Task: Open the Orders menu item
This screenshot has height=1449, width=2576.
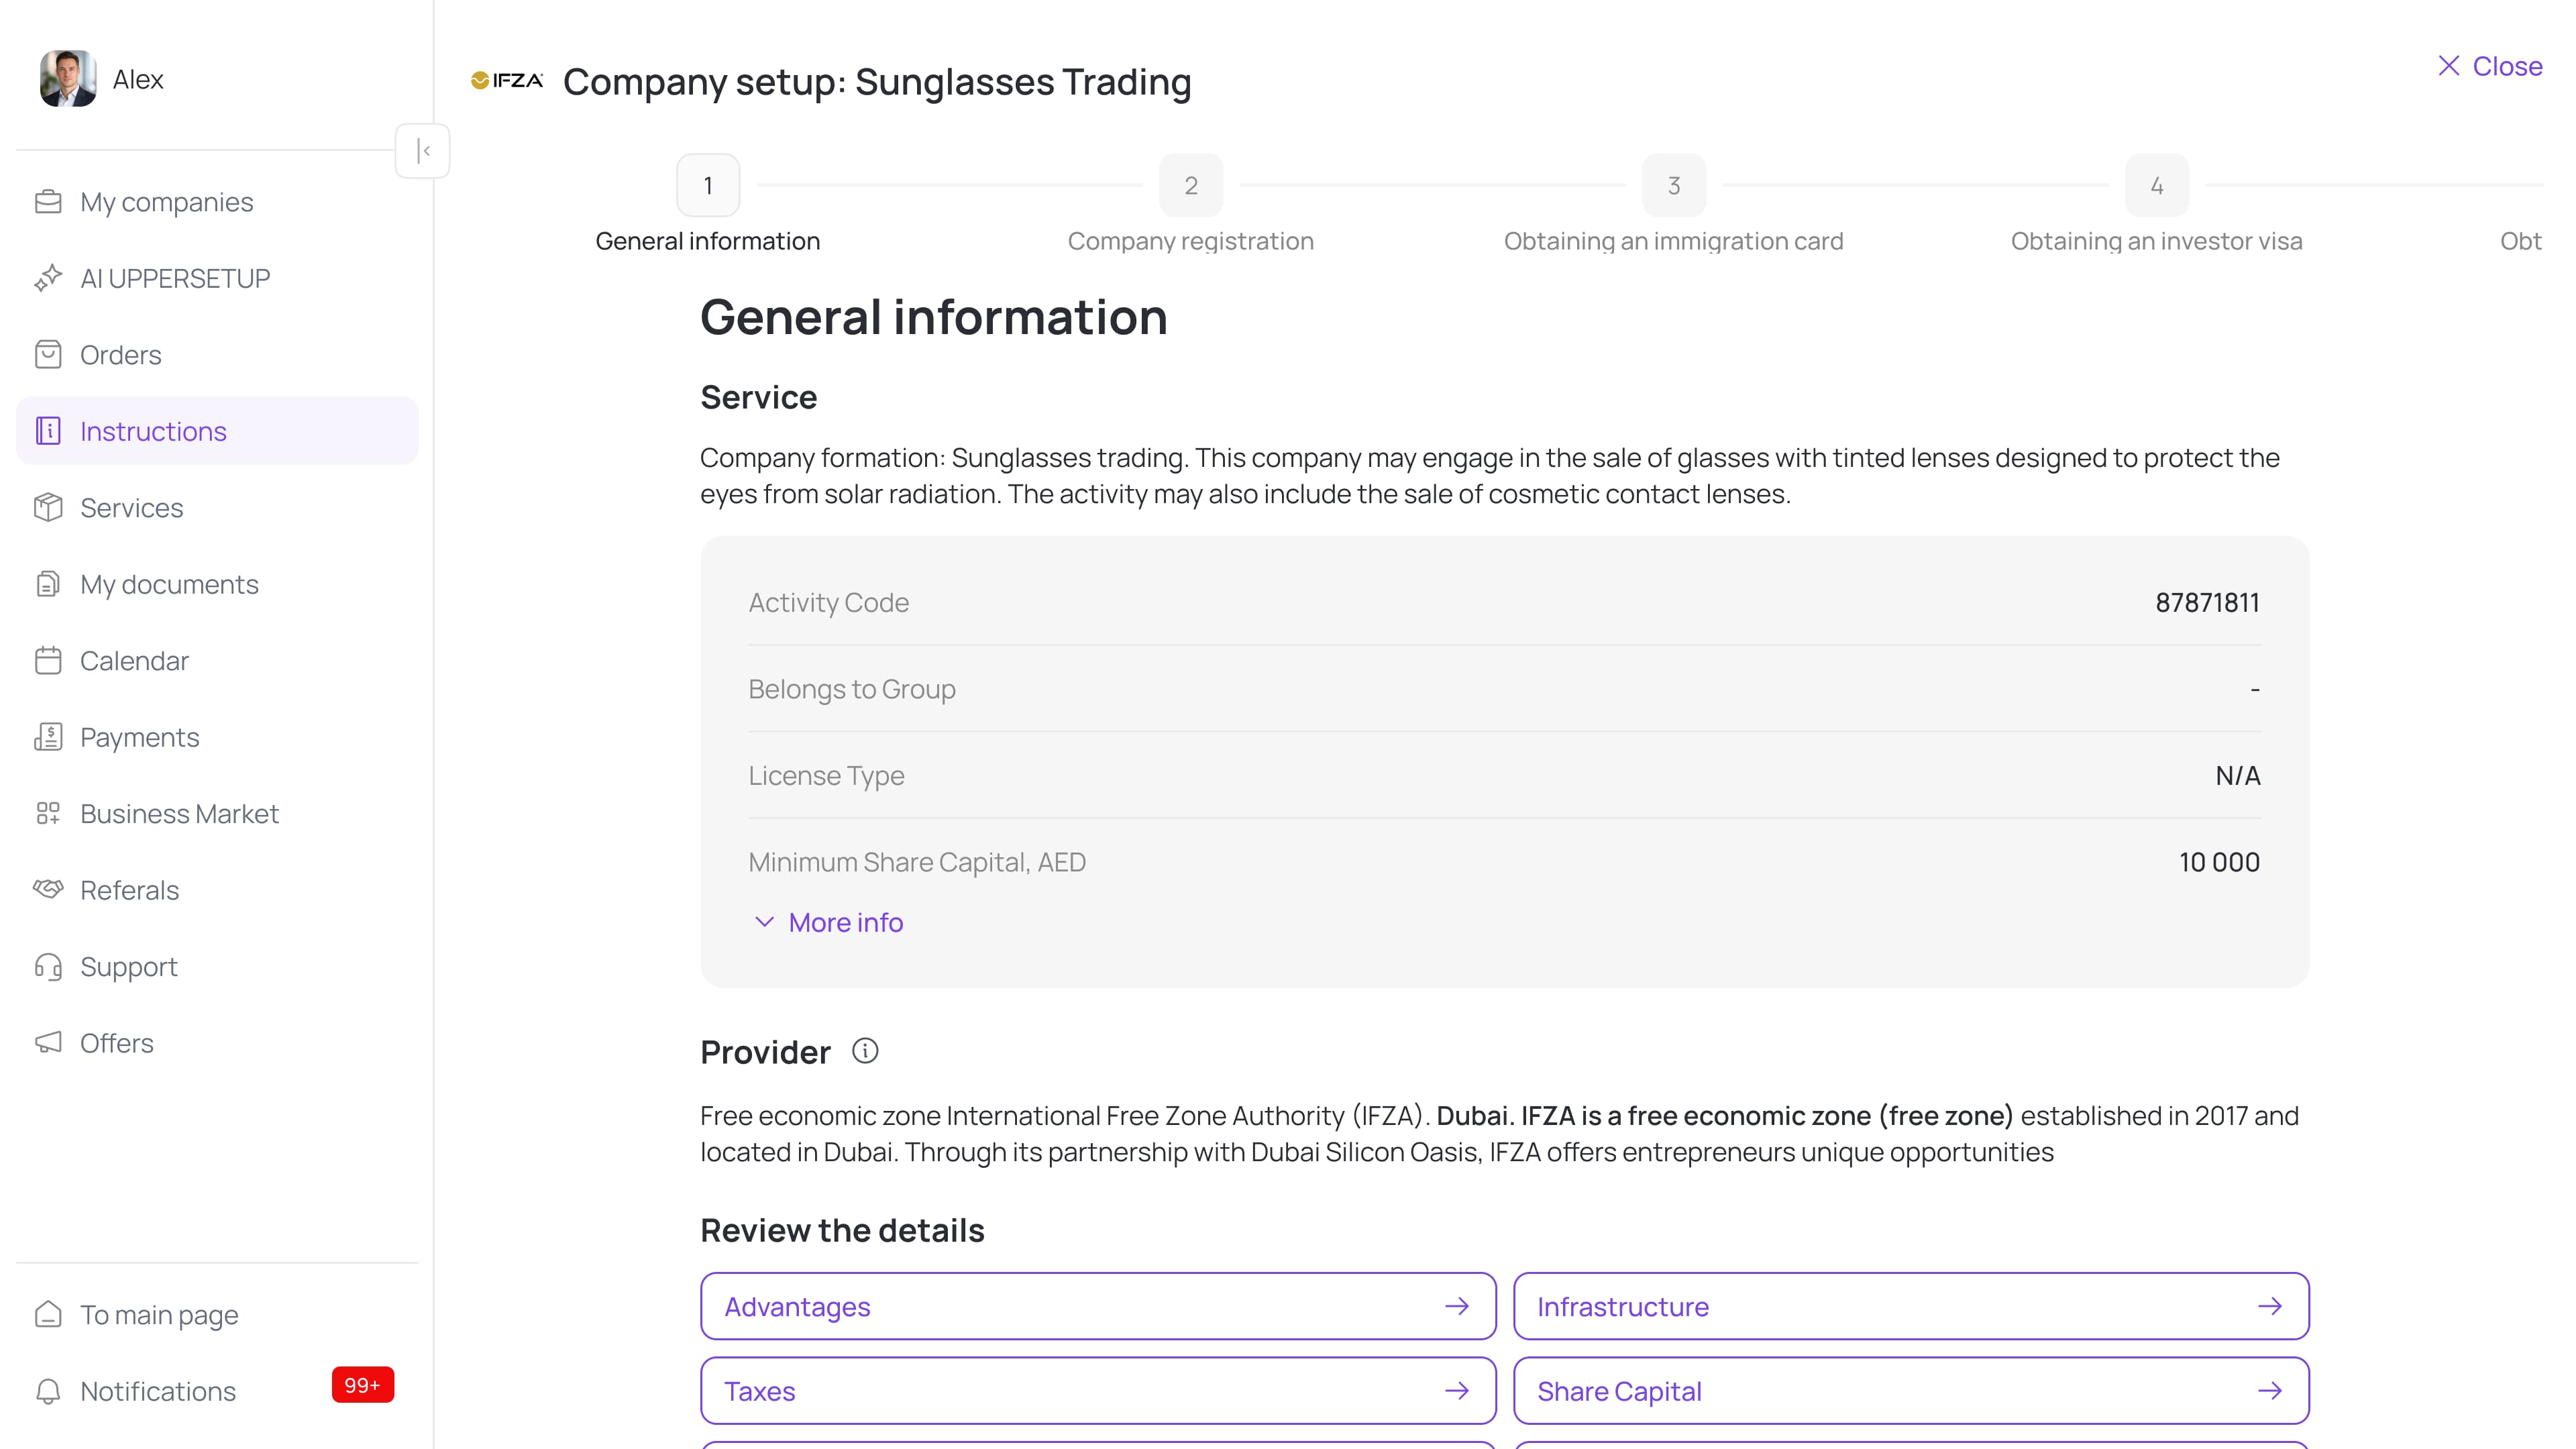Action: tap(217, 355)
